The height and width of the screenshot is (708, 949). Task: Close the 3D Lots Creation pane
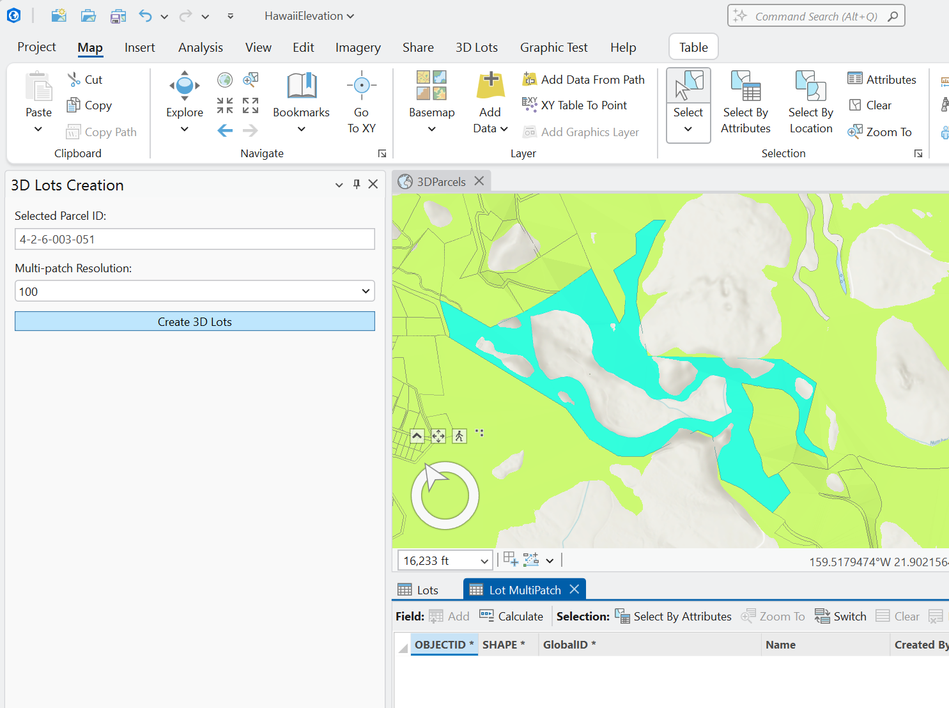[x=373, y=185]
